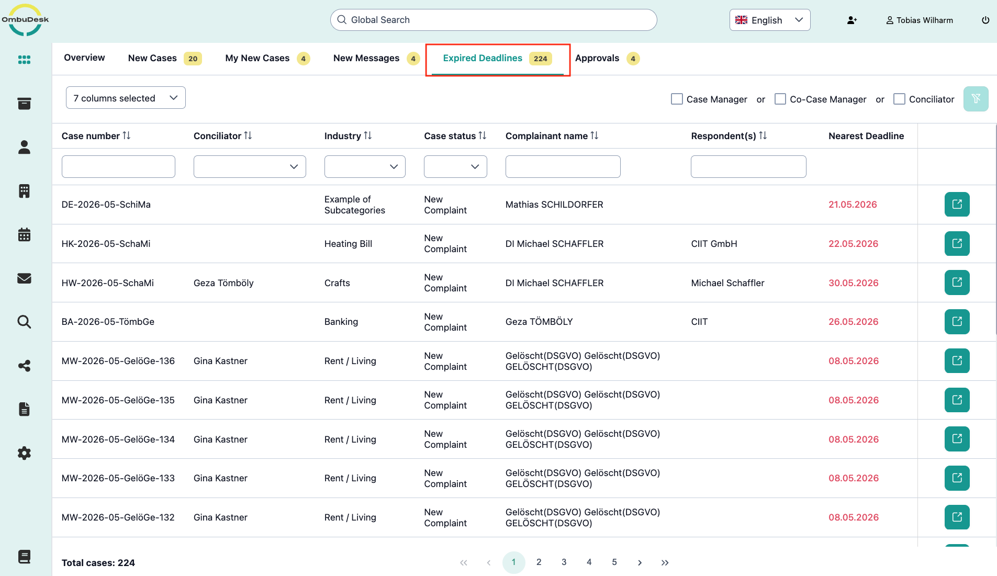Viewport: 997px width, 576px height.
Task: Click the 21.05.2026 deadline cell
Action: pos(853,204)
